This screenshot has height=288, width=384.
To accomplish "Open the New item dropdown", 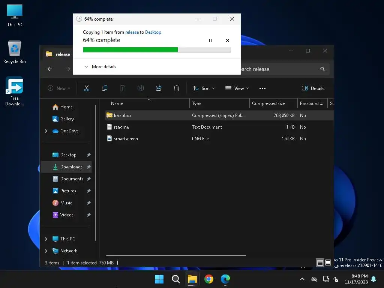I will click(x=59, y=88).
